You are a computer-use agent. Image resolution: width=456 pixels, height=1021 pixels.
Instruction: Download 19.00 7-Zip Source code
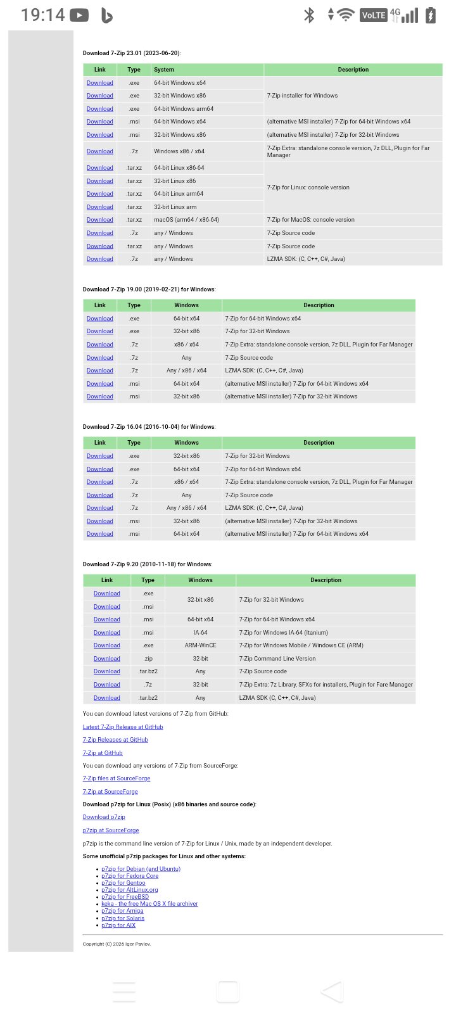click(100, 358)
